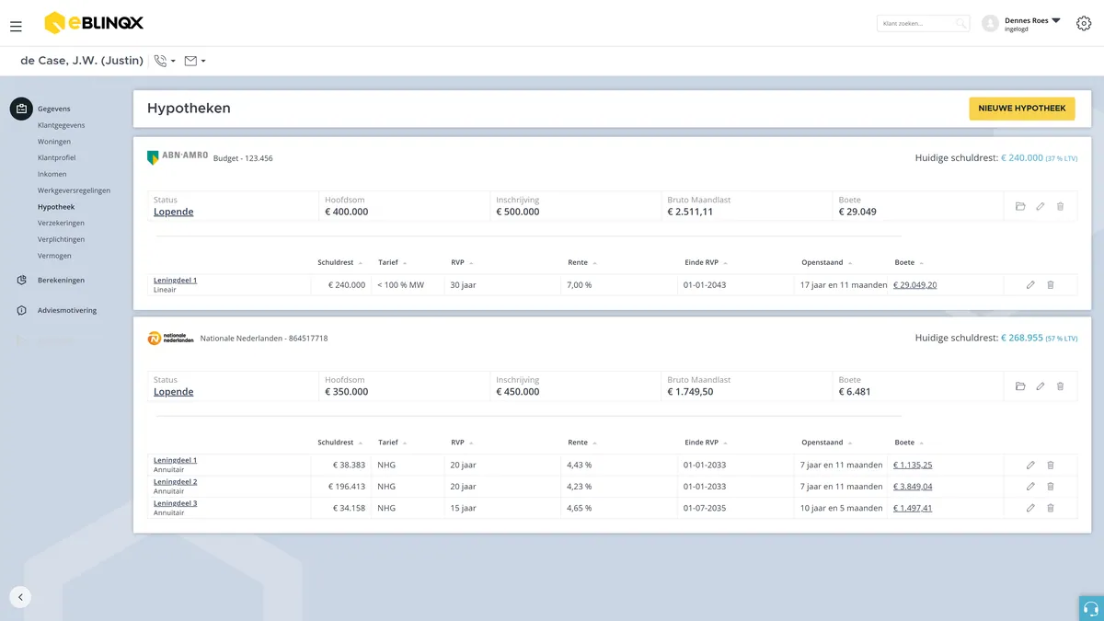Screen dimensions: 1104x621
Task: Open the documents folder for the ABN AMRO mortgage
Action: 1020,206
